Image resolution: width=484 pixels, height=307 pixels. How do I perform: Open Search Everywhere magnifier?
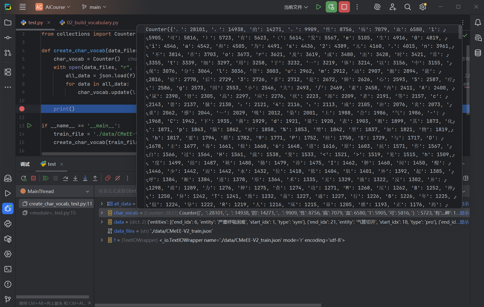point(408,7)
